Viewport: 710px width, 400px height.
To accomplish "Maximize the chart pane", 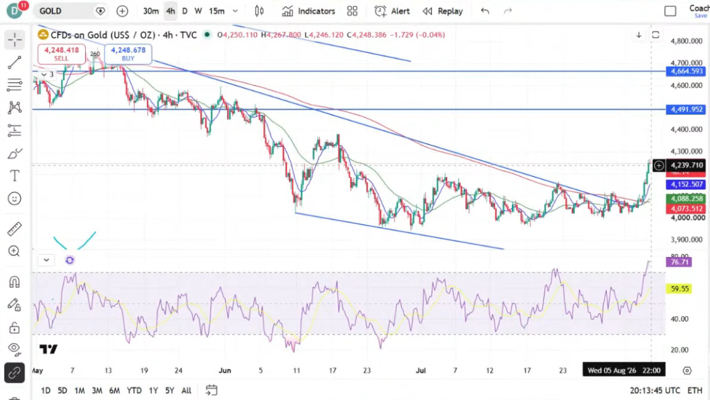I will pos(655,35).
